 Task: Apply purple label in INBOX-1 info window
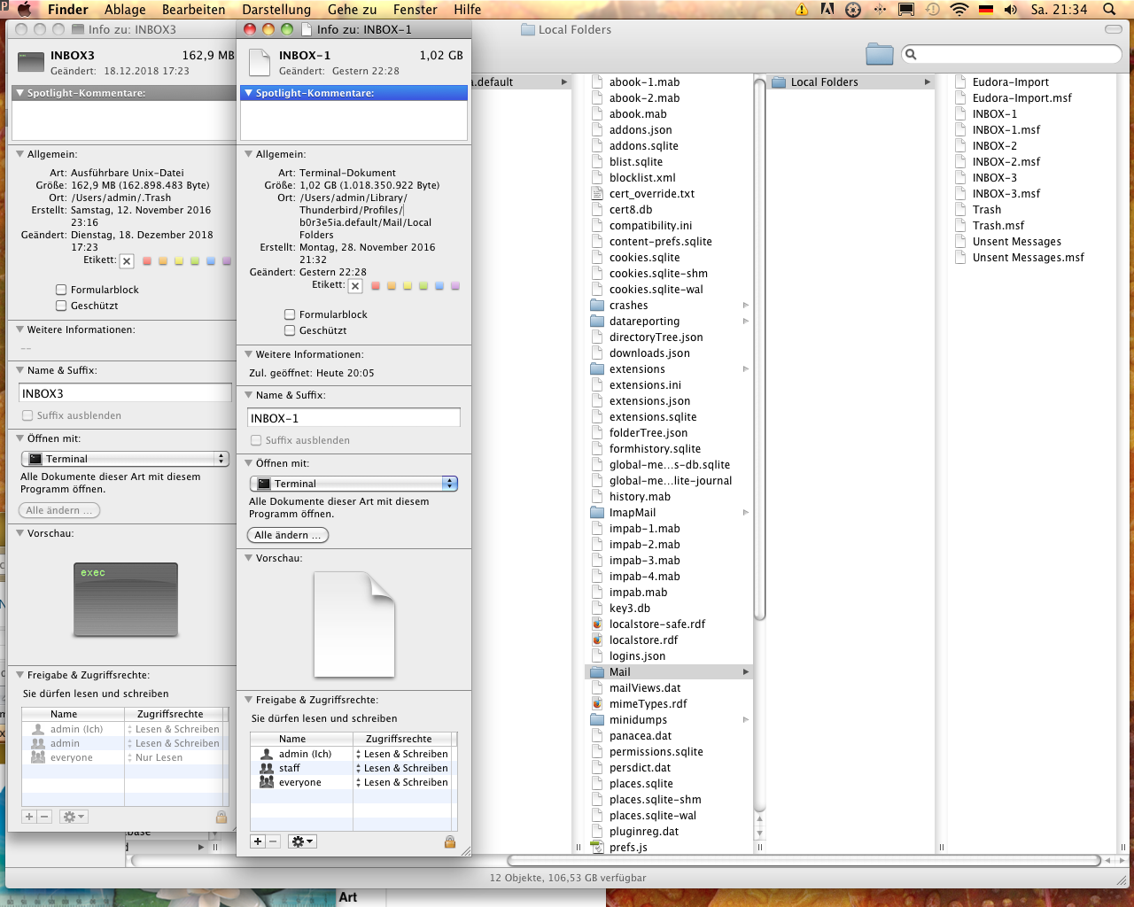click(x=455, y=286)
